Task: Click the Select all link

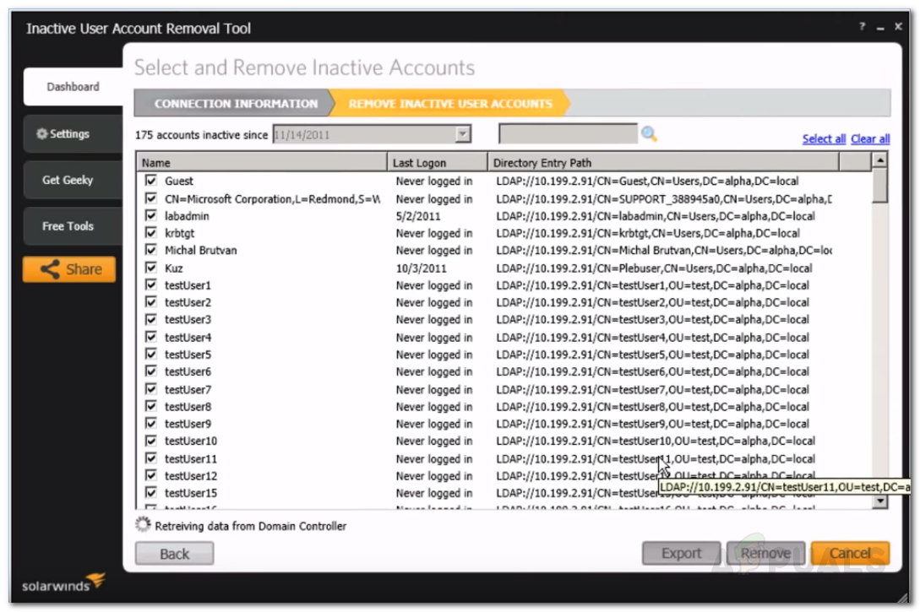Action: [824, 139]
